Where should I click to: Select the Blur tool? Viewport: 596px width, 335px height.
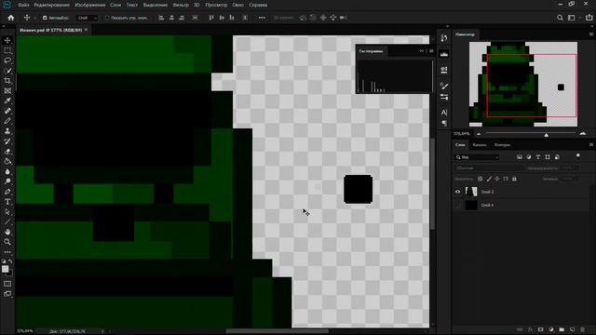[x=7, y=171]
